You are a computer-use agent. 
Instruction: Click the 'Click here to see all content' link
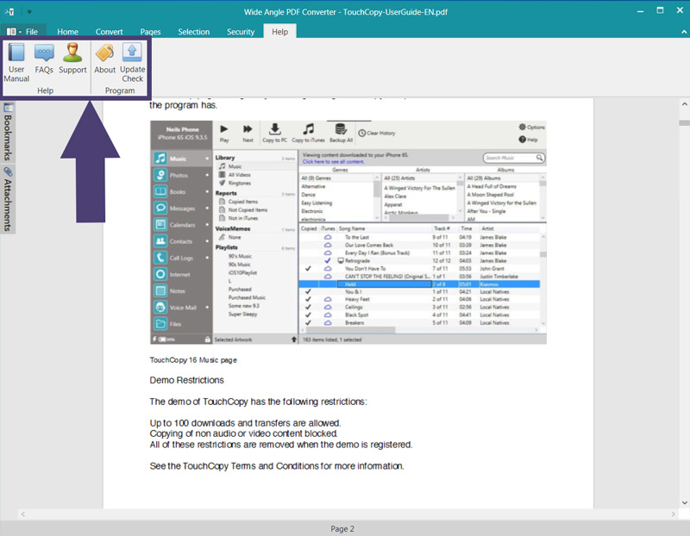coord(333,162)
